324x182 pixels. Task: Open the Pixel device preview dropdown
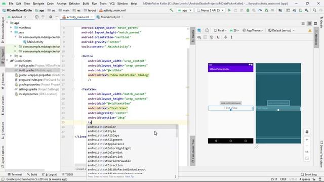[x=220, y=30]
